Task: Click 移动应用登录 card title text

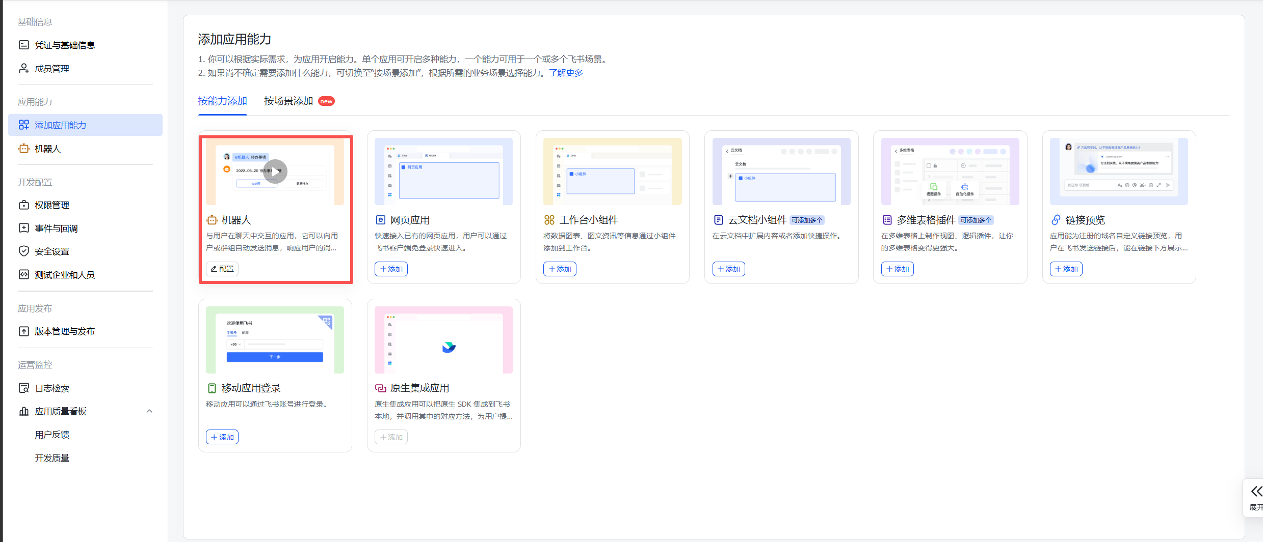Action: pyautogui.click(x=251, y=388)
